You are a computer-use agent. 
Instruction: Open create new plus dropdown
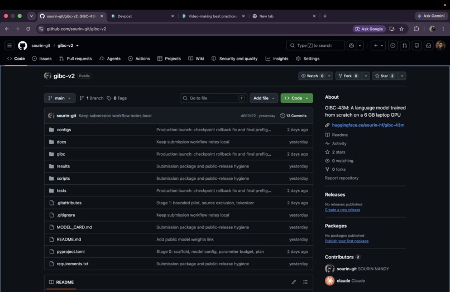point(378,45)
